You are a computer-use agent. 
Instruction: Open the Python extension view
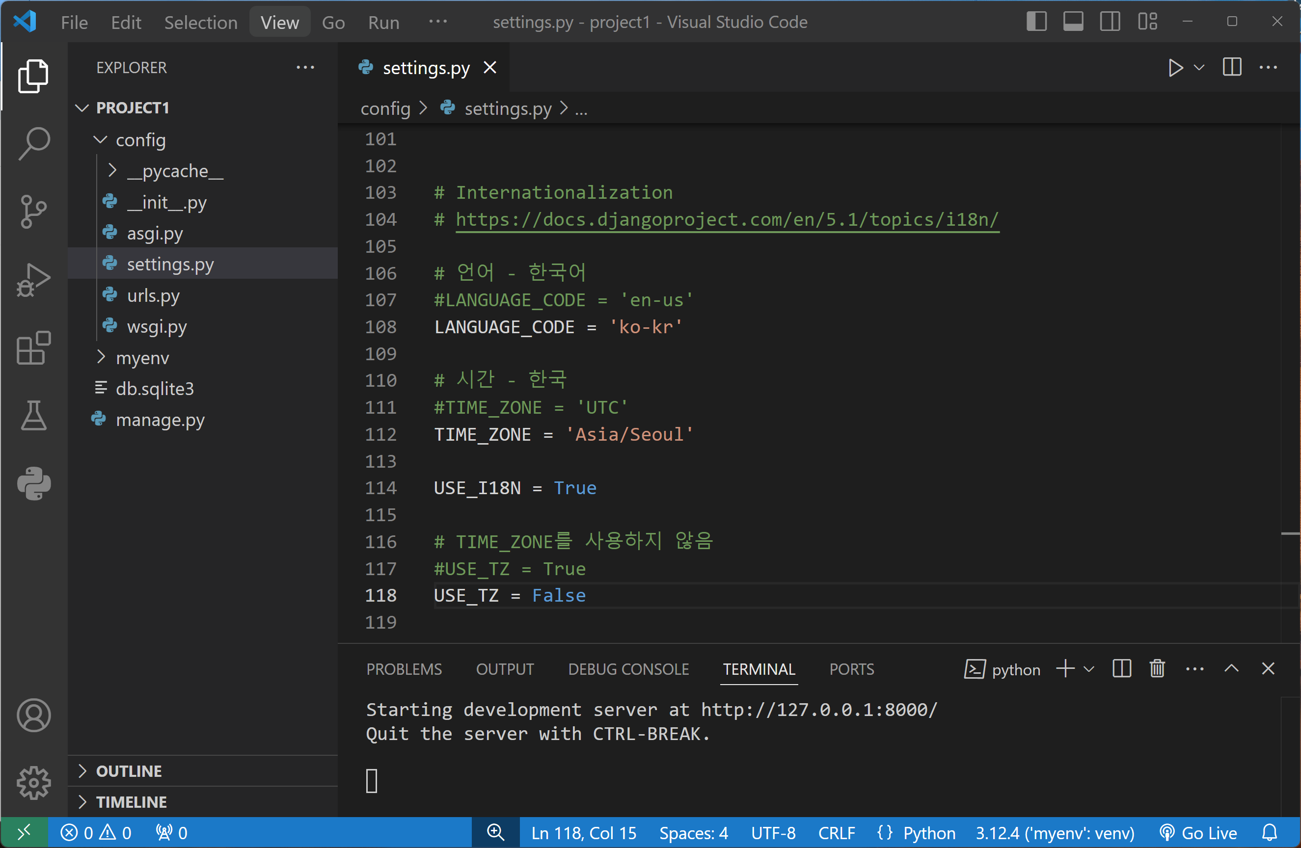click(34, 483)
